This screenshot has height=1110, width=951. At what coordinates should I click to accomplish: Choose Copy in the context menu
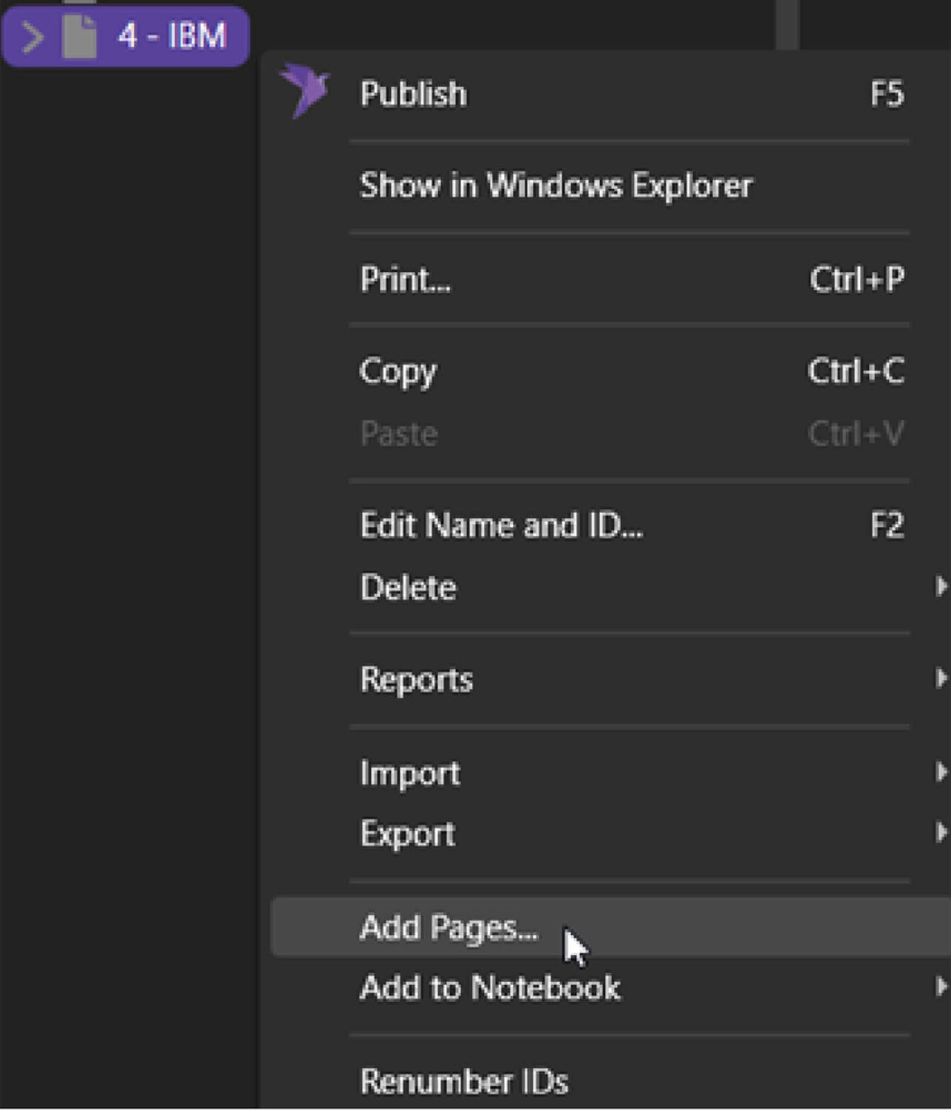(398, 371)
